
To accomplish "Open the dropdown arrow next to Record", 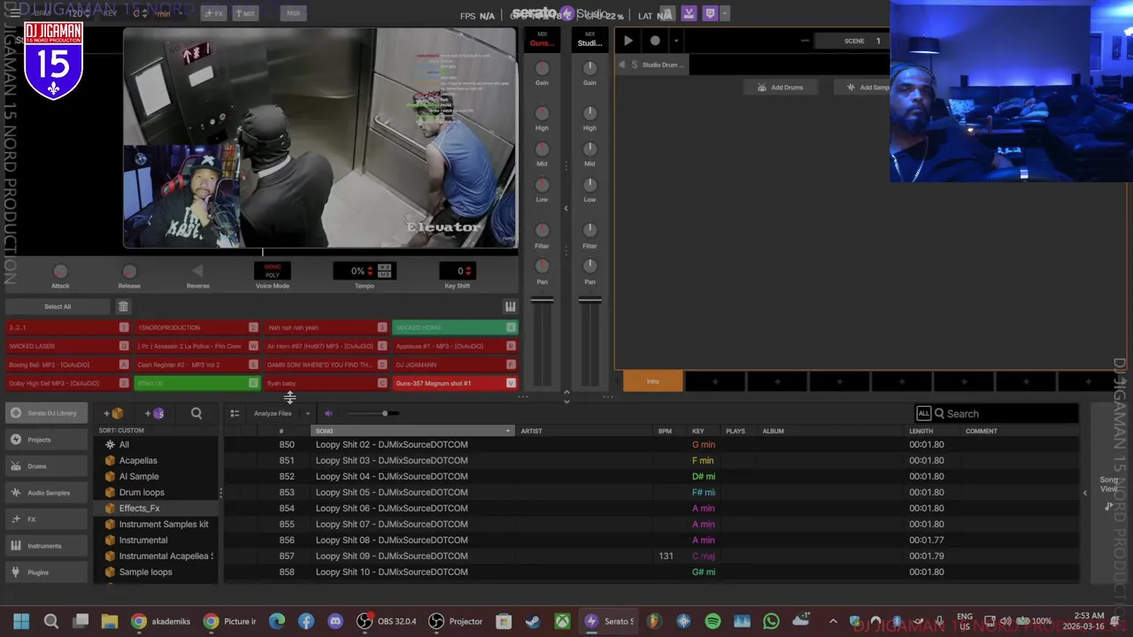I will tap(676, 41).
